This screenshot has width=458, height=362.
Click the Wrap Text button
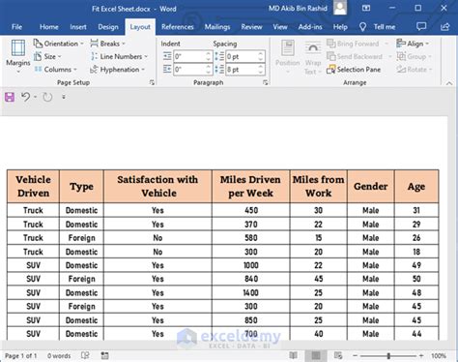point(313,58)
